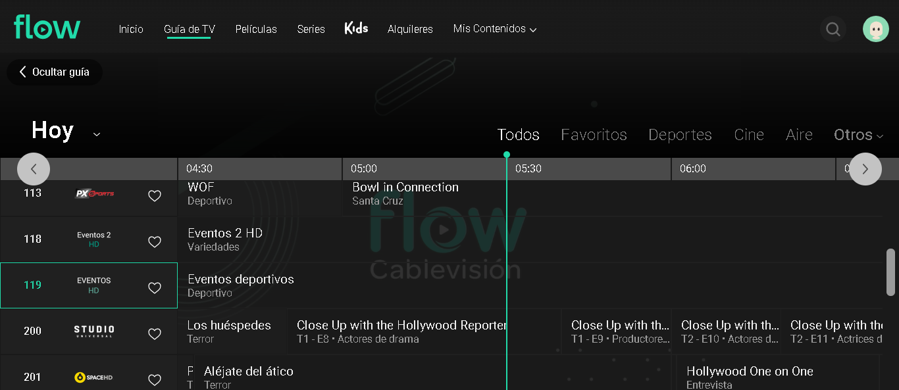Image resolution: width=899 pixels, height=390 pixels.
Task: Expand the Otros category filter
Action: coord(858,135)
